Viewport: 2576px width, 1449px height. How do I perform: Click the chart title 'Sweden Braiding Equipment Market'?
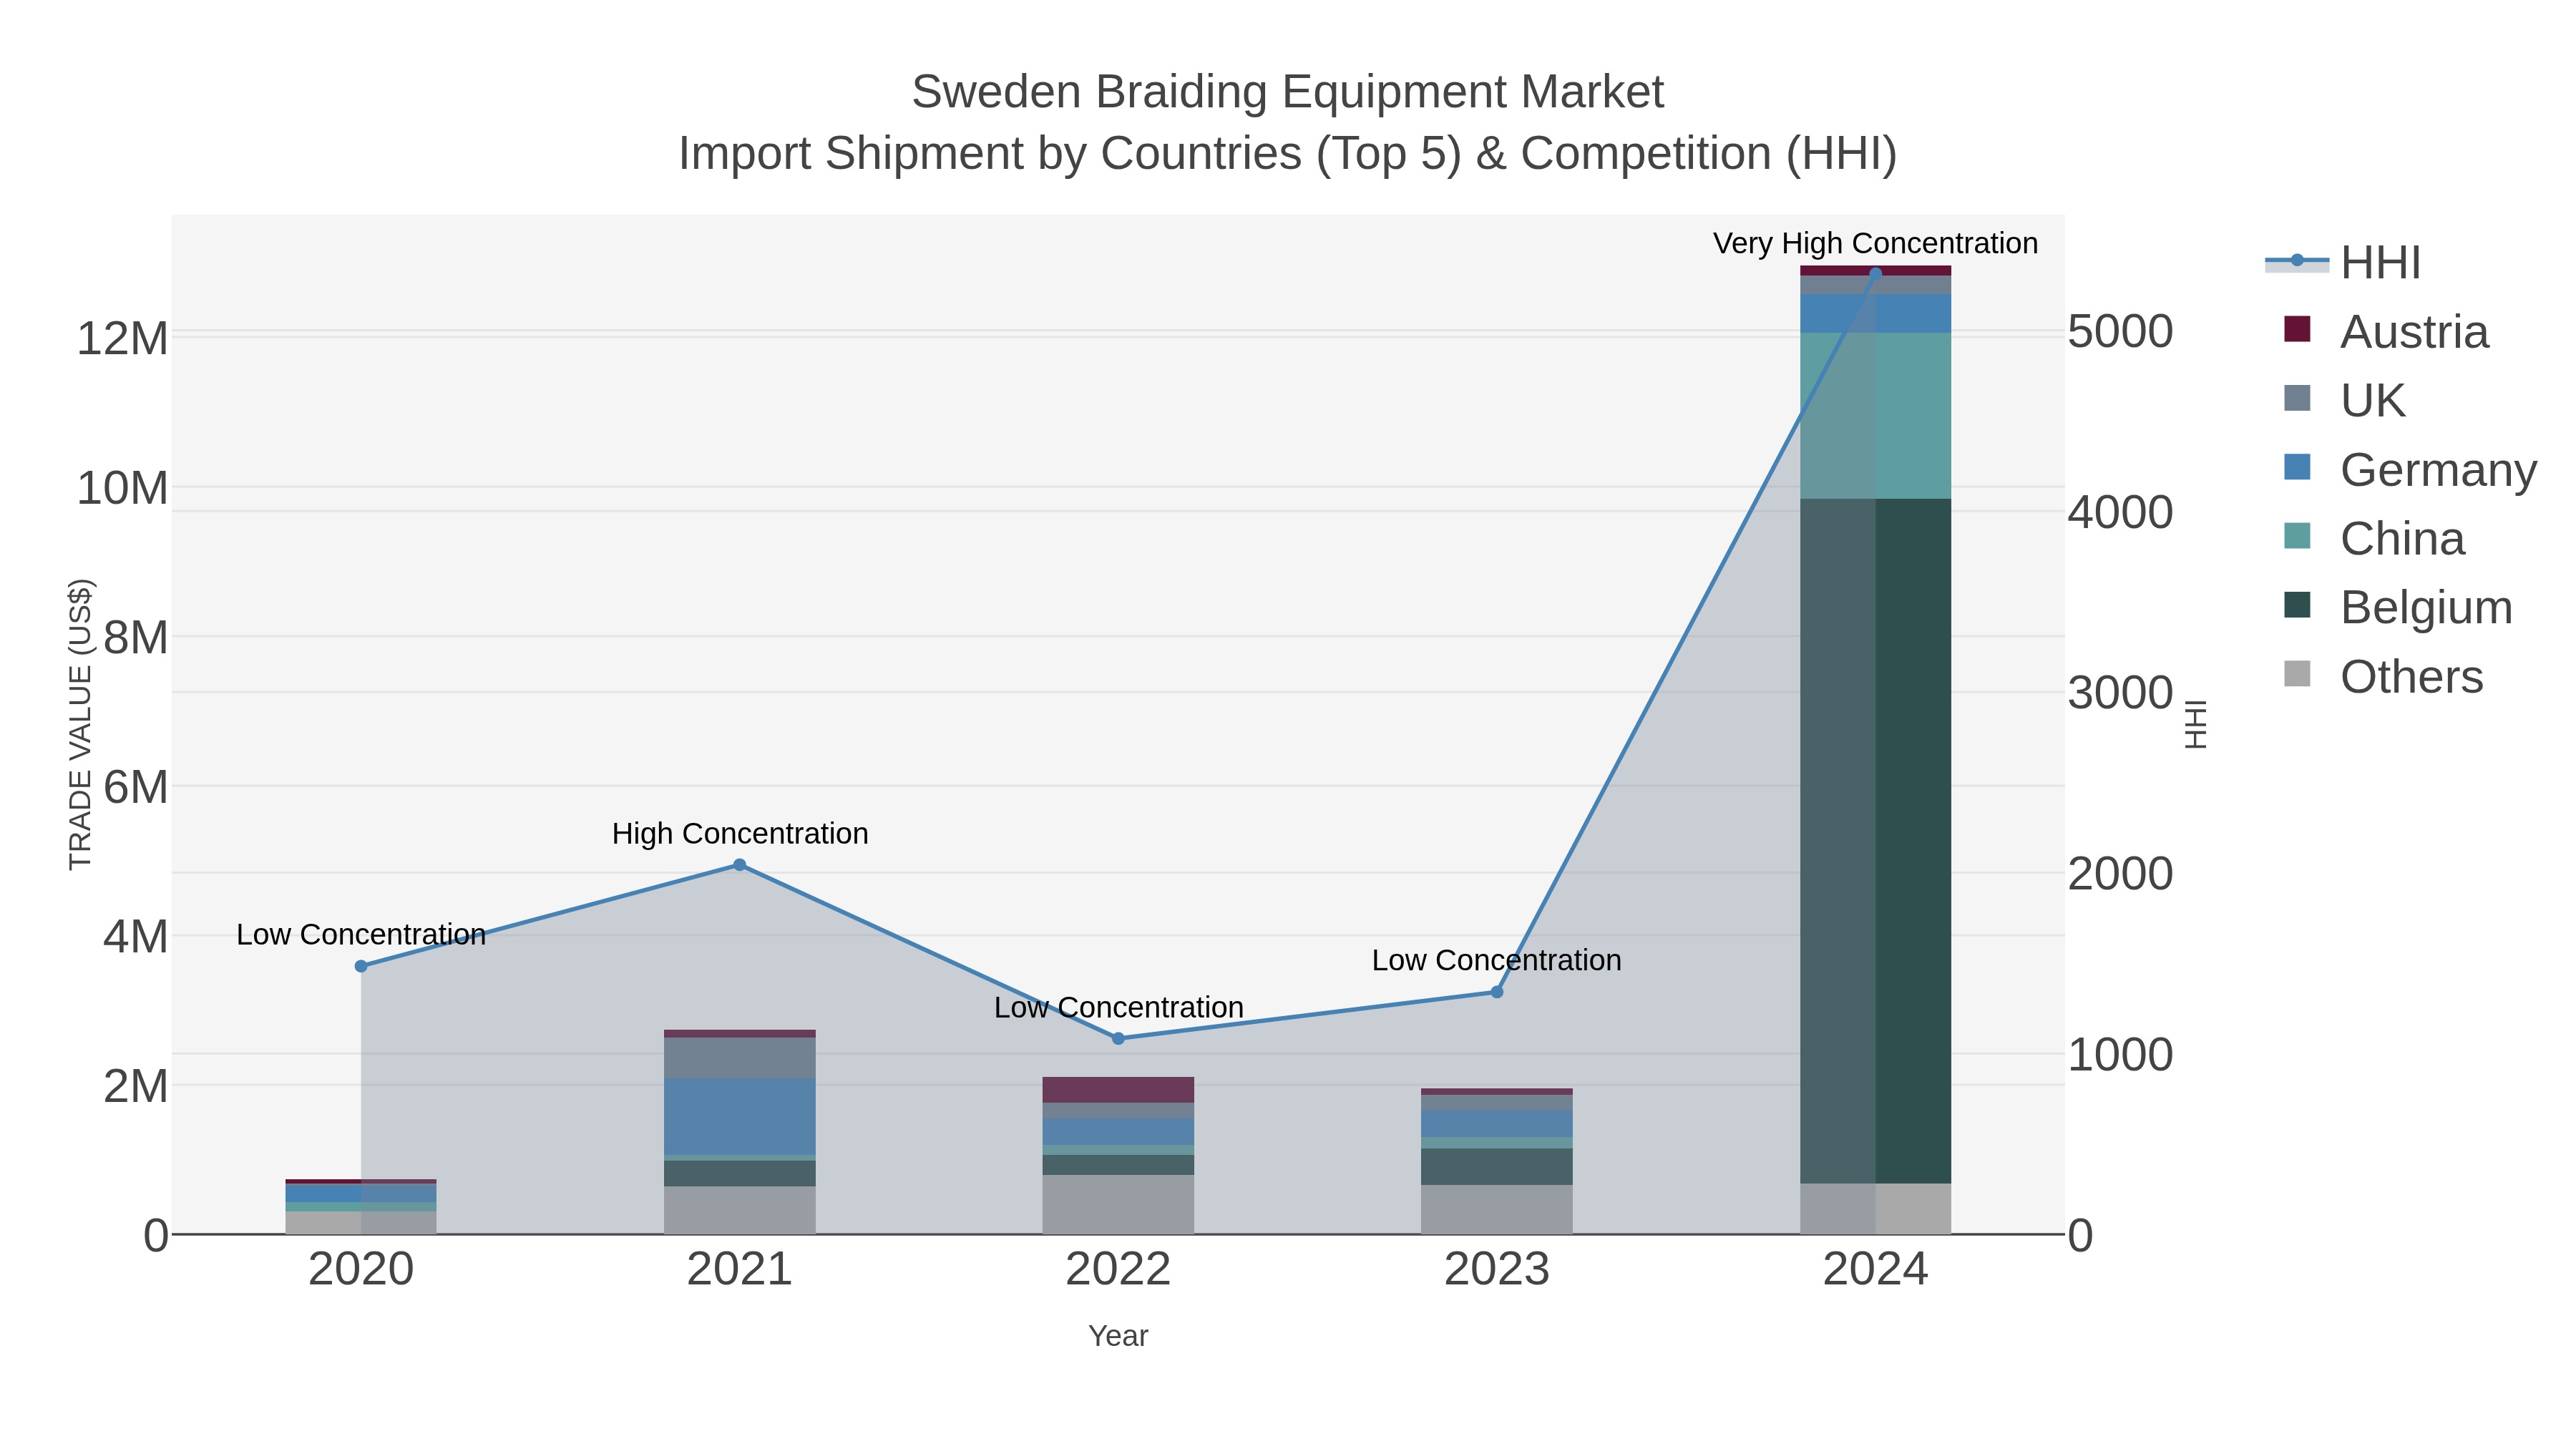1288,92
